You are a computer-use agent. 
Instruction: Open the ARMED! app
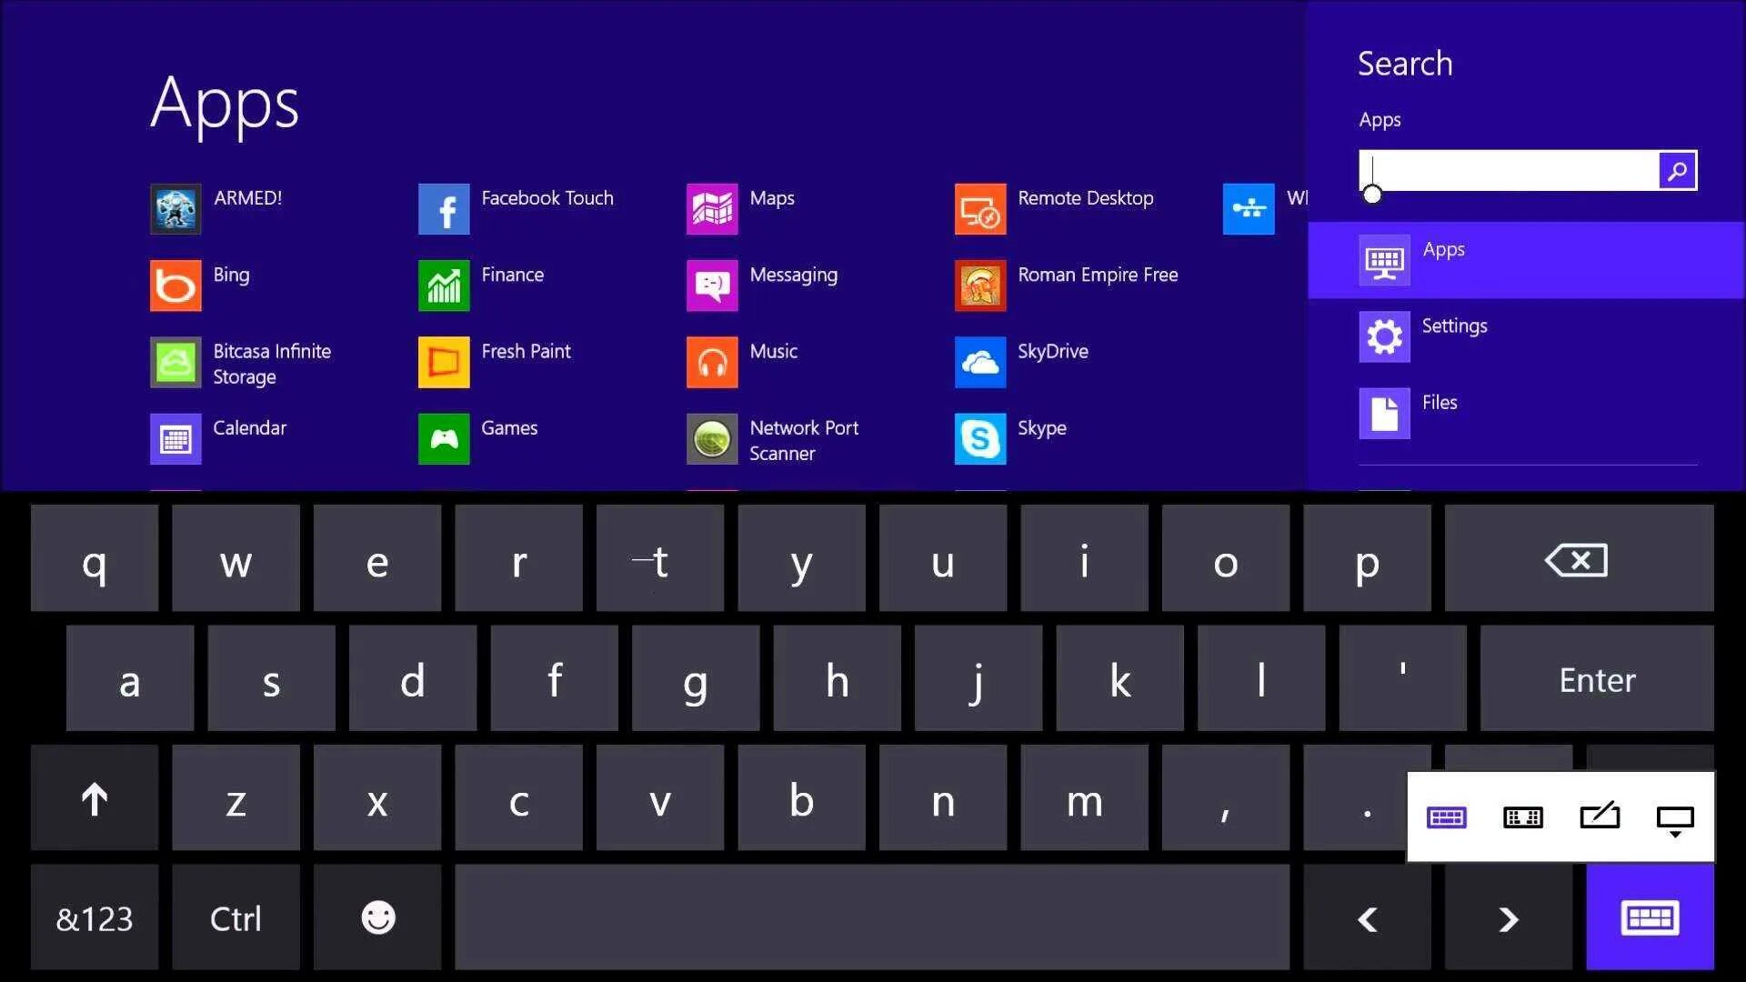[176, 208]
